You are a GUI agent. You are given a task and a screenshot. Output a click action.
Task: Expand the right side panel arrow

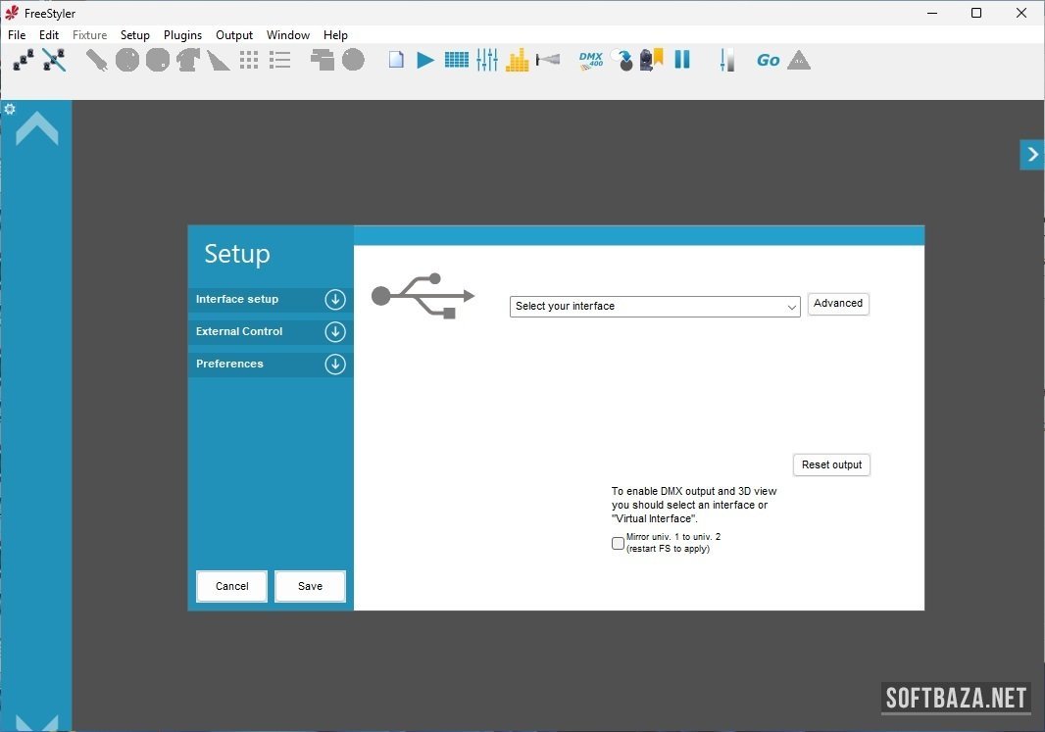tap(1032, 155)
